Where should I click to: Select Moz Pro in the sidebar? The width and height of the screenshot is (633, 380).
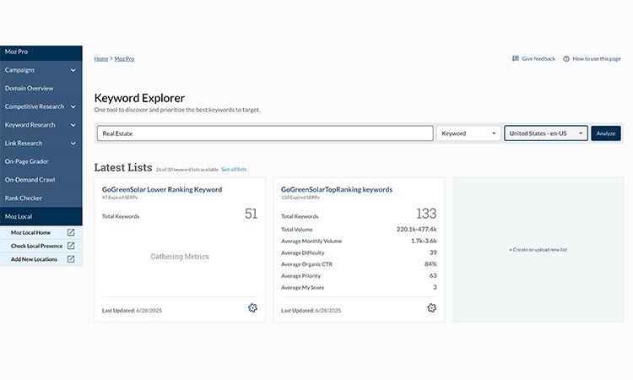click(x=41, y=52)
